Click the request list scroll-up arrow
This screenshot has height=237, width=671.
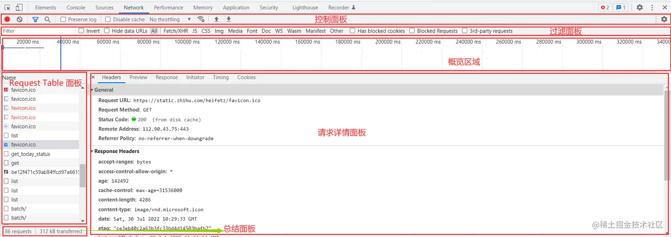tap(82, 88)
